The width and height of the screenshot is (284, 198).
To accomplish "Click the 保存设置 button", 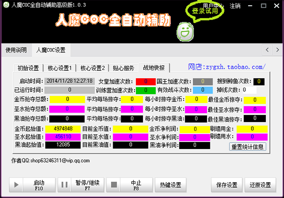I will click(x=227, y=185).
